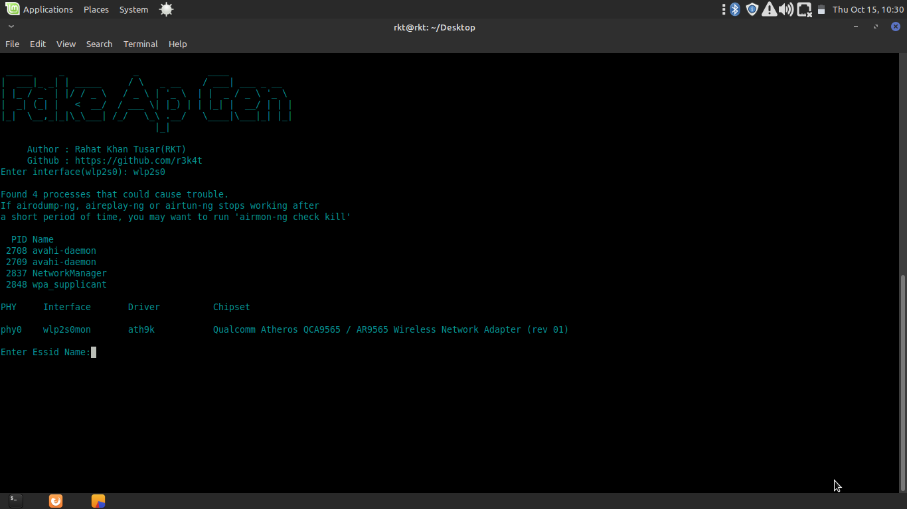Mute the system volume via tray speaker
The height and width of the screenshot is (509, 907).
(x=786, y=9)
